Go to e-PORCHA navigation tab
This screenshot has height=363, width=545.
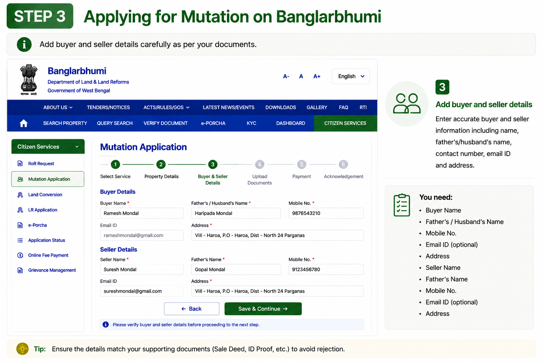click(213, 123)
